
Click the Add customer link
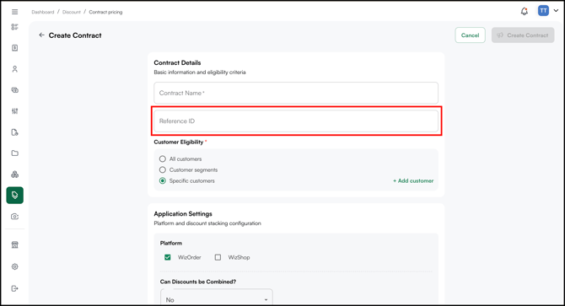pos(413,180)
